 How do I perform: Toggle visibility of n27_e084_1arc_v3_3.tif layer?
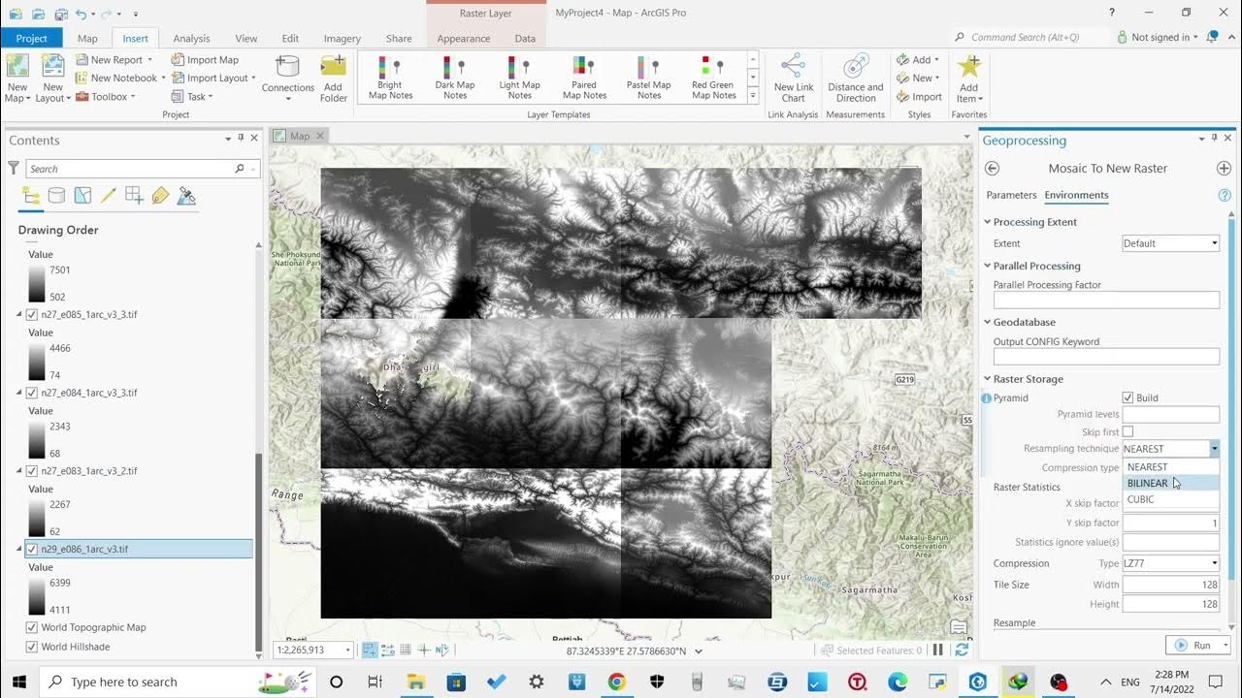[32, 394]
